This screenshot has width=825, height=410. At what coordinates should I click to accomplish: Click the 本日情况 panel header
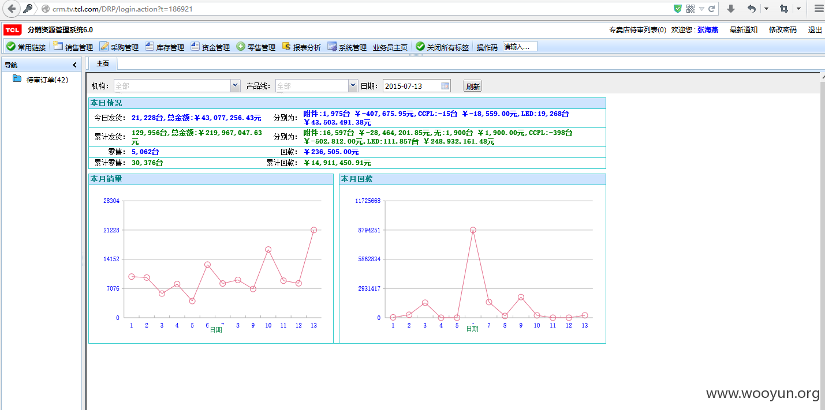point(347,103)
